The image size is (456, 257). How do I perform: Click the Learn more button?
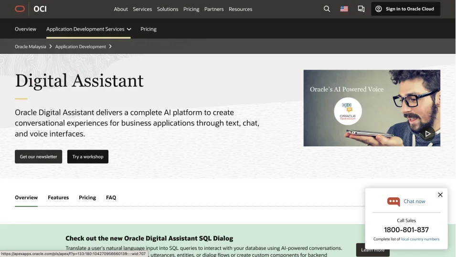[373, 250]
